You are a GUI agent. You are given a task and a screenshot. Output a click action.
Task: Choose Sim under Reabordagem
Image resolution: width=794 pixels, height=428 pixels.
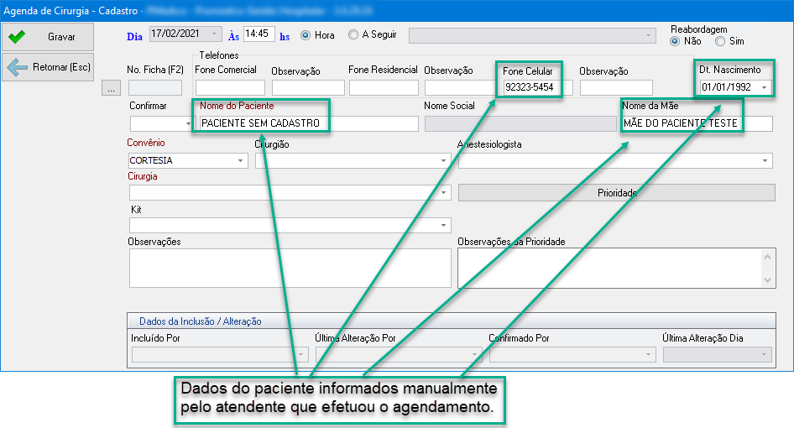click(720, 41)
